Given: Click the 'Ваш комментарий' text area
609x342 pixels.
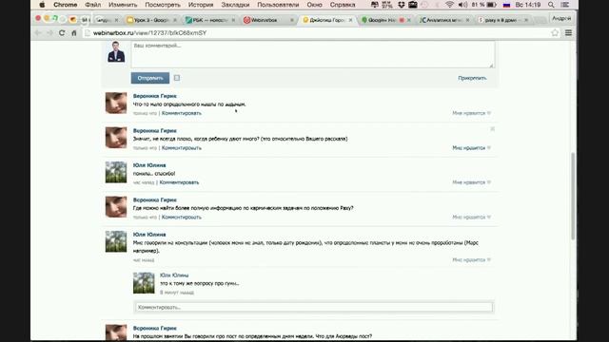Looking at the screenshot, I should click(313, 54).
